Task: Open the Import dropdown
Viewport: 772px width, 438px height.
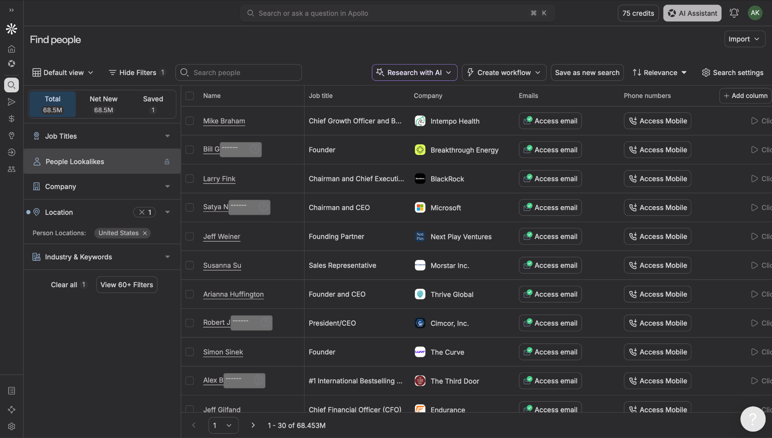Action: tap(744, 39)
